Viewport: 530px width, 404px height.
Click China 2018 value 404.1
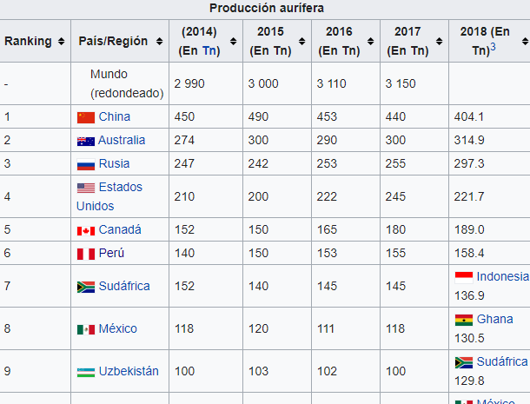point(469,117)
